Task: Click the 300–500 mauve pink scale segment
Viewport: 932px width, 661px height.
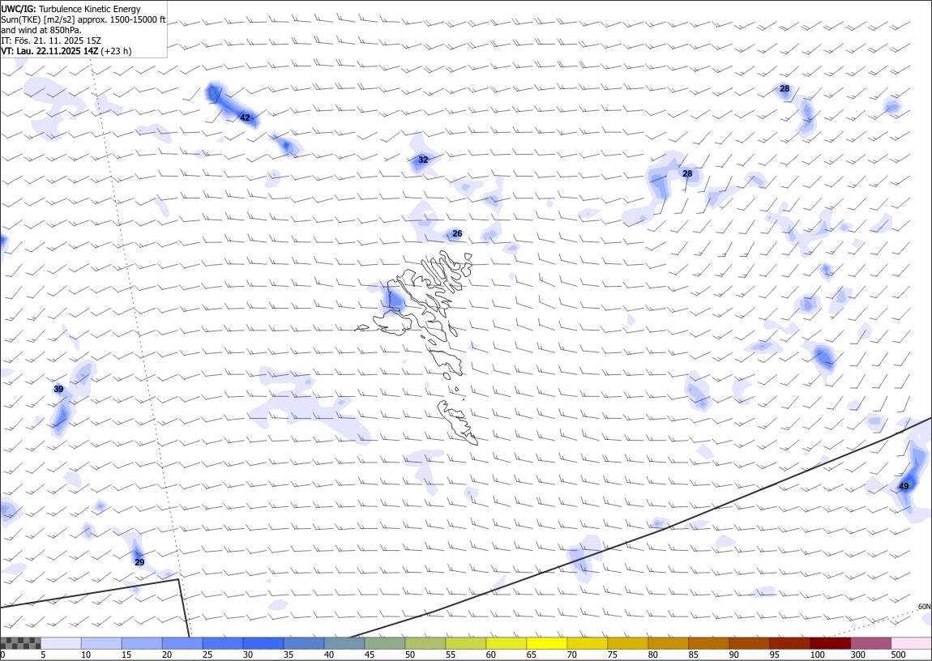Action: tap(870, 643)
